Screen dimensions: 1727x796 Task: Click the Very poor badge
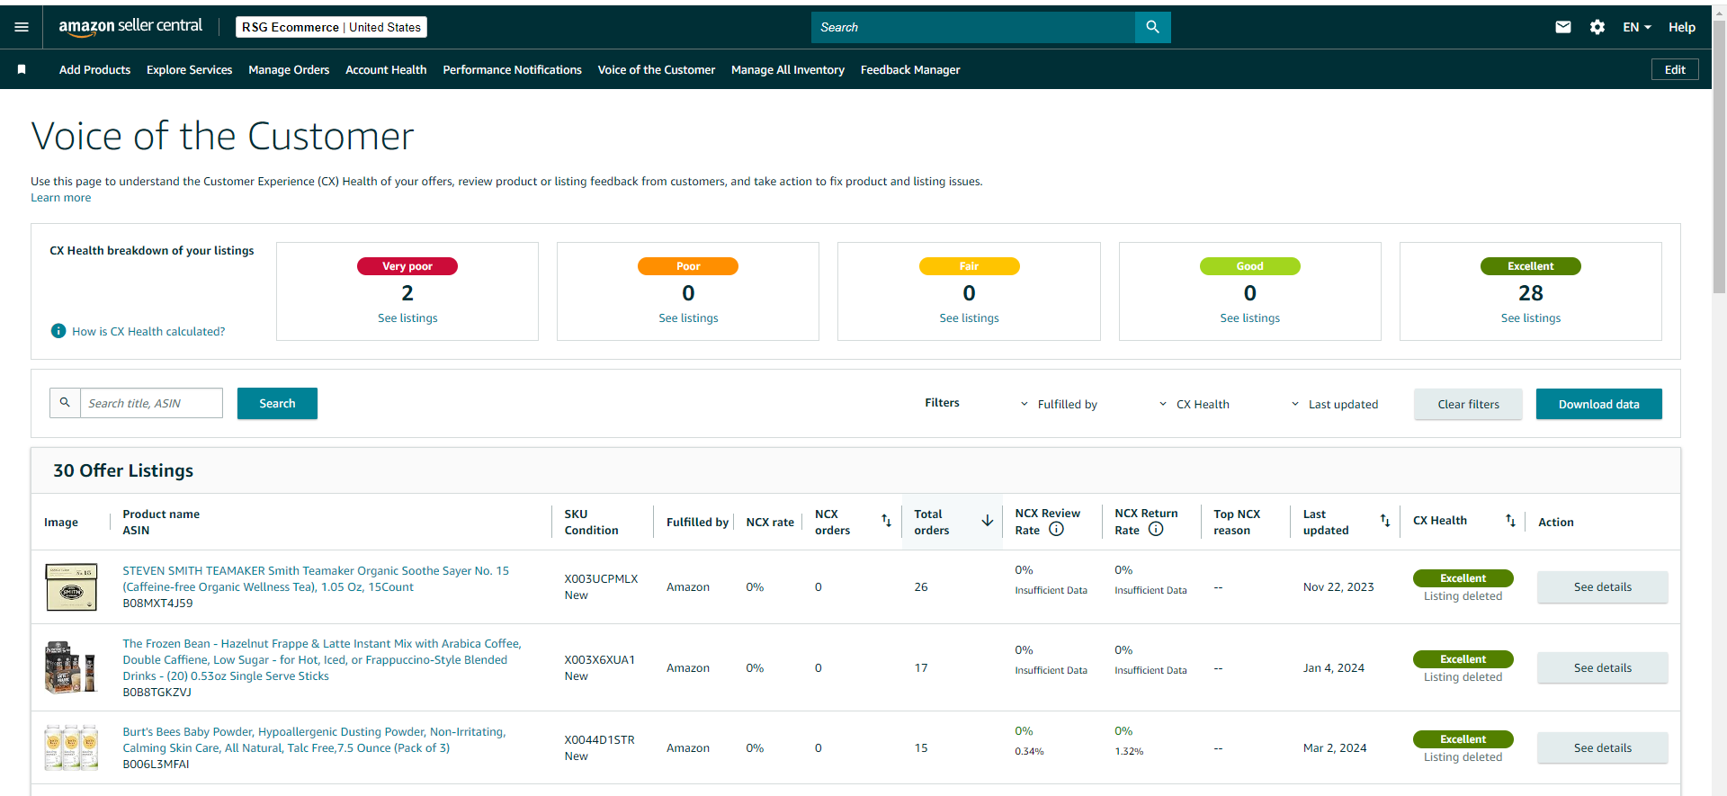[x=407, y=266]
